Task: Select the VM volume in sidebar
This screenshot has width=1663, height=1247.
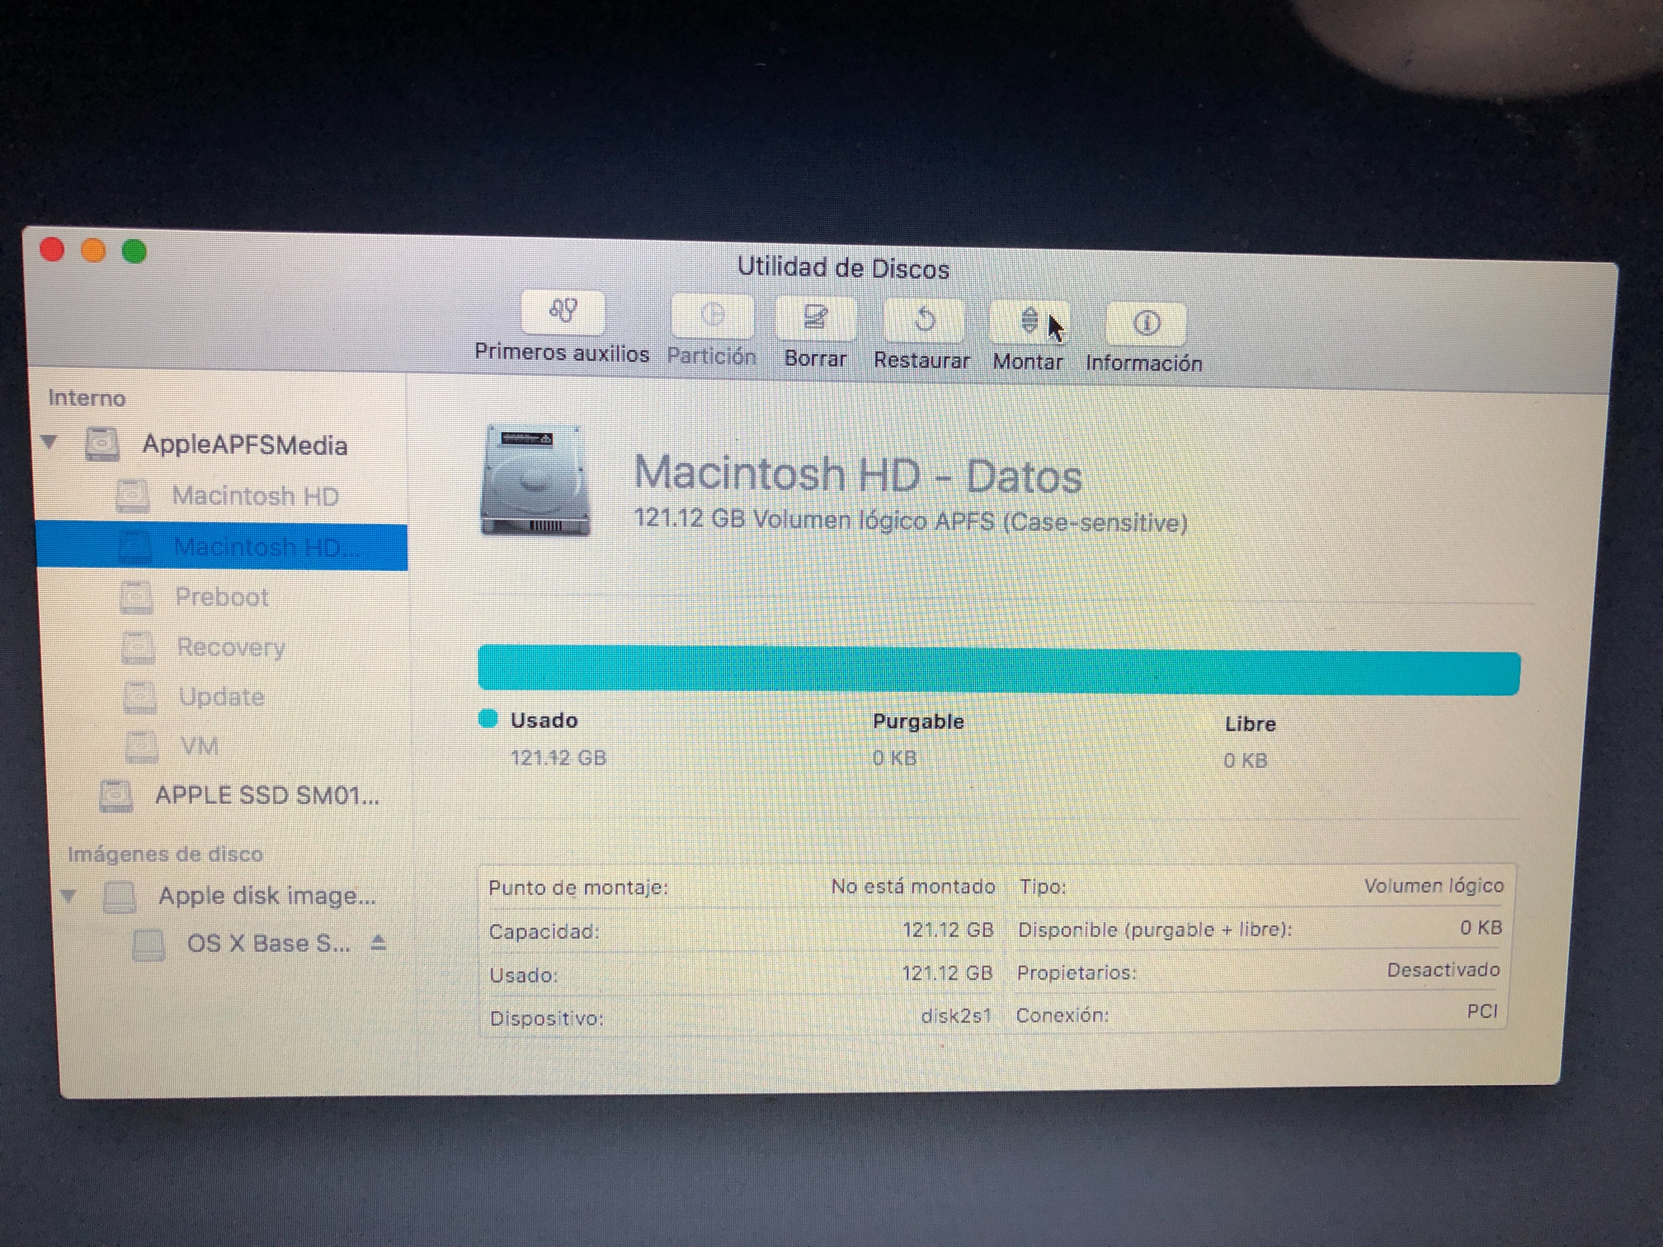Action: (x=199, y=746)
